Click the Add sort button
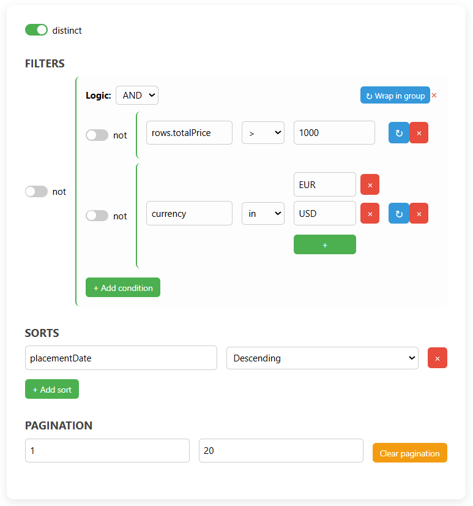 51,389
